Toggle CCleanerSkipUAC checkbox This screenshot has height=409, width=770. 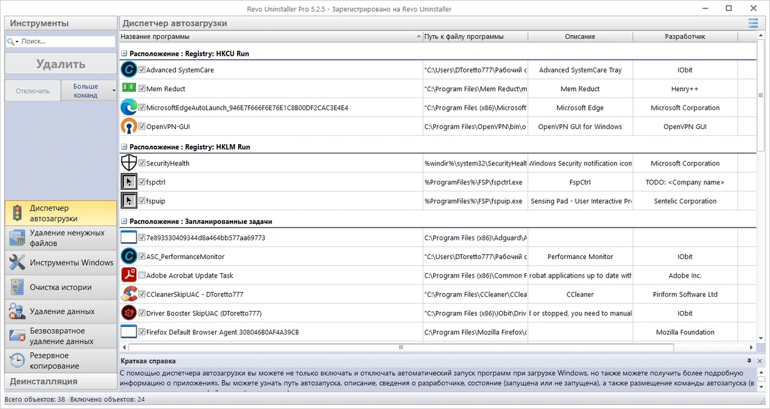(142, 294)
